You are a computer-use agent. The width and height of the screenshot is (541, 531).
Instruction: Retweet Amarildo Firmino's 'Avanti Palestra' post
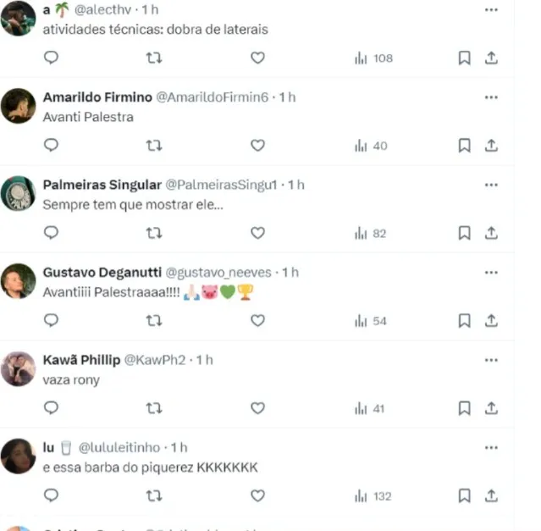pyautogui.click(x=154, y=146)
